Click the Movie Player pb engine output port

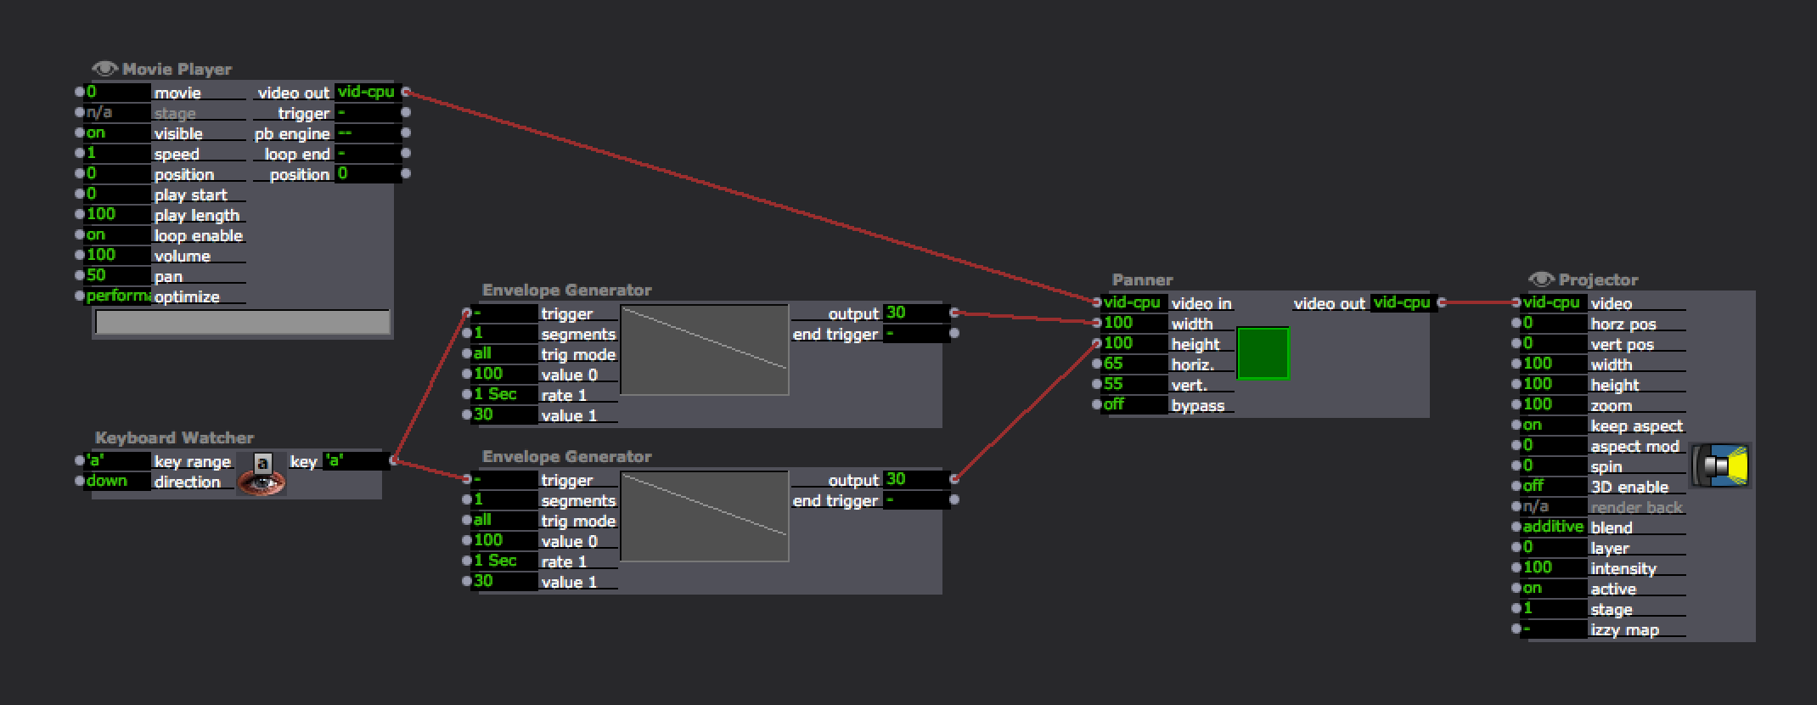pos(406,133)
